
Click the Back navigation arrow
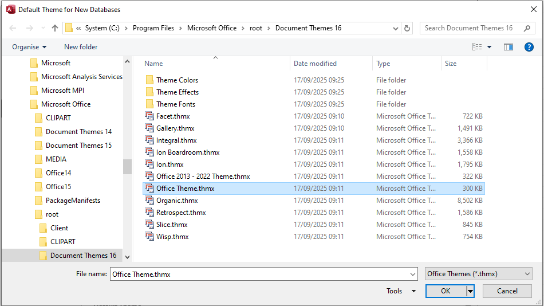tap(13, 28)
